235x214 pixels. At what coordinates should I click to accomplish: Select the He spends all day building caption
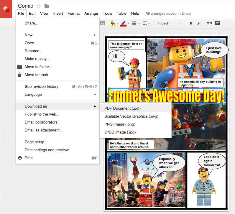coord(201,83)
